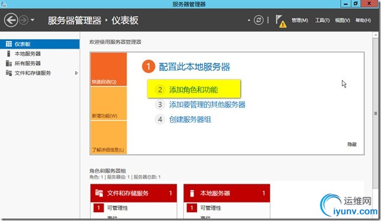Screen dimensions: 381x221
Task: Open the 工具(T) menu
Action: 322,21
